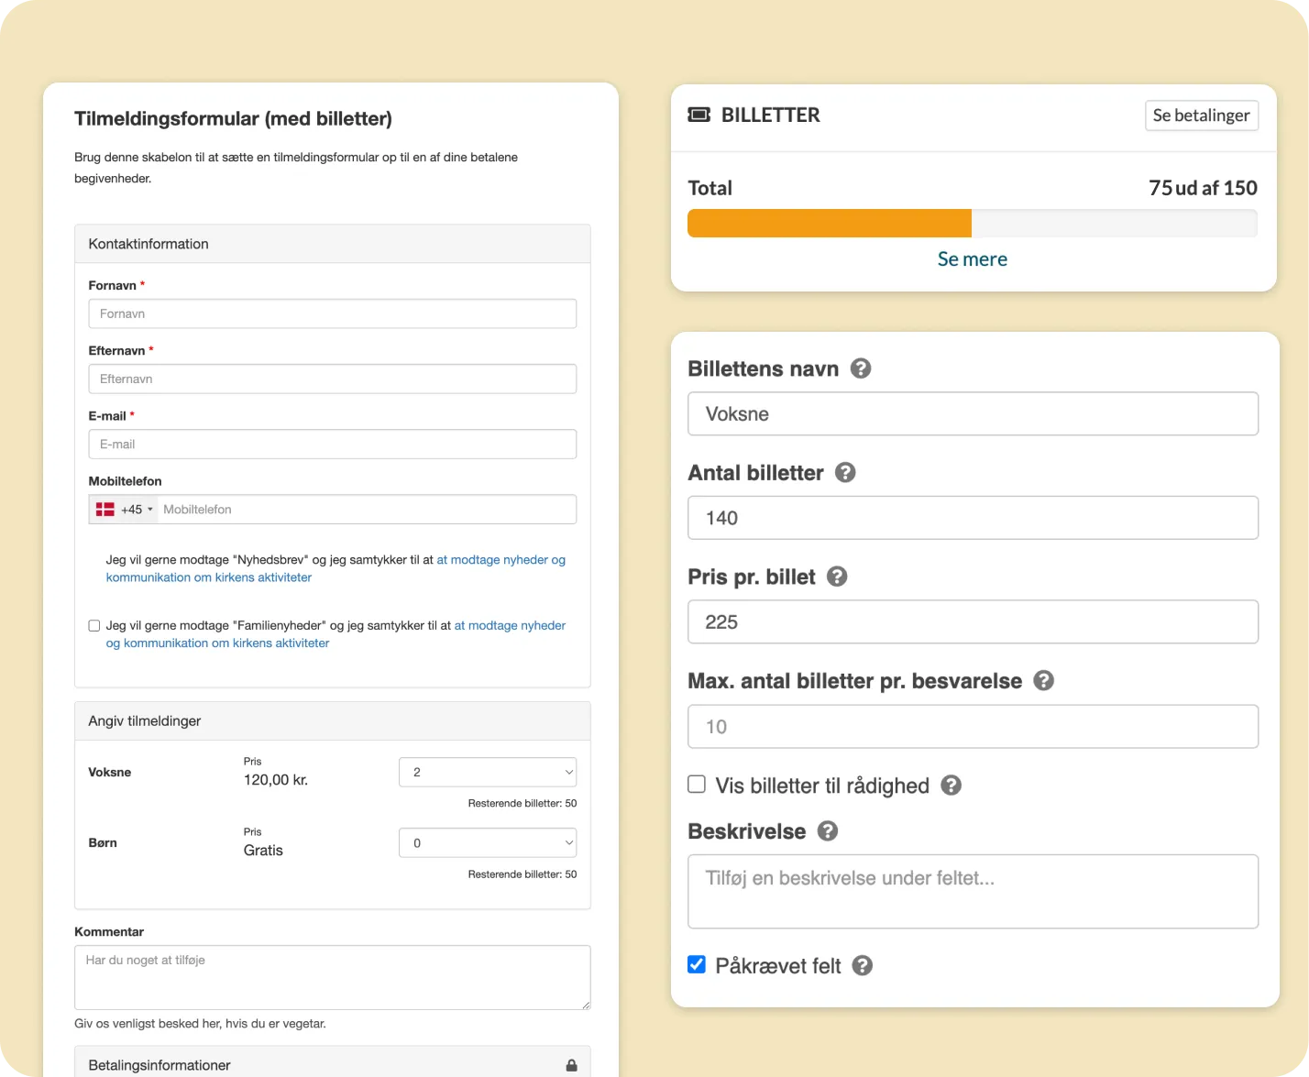Viewport: 1309px width, 1077px height.
Task: Click the Billettens navn field with Voksne
Action: tap(973, 413)
